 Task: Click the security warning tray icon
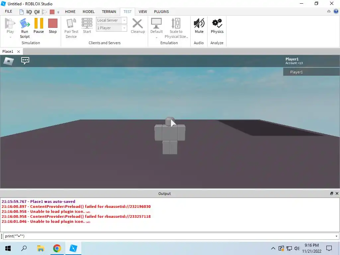281,248
